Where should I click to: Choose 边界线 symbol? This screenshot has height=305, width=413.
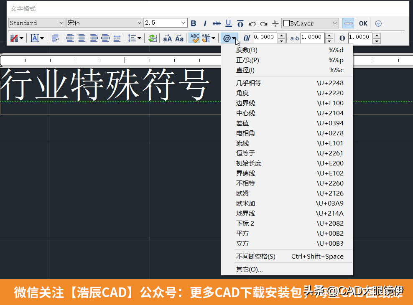pyautogui.click(x=287, y=103)
